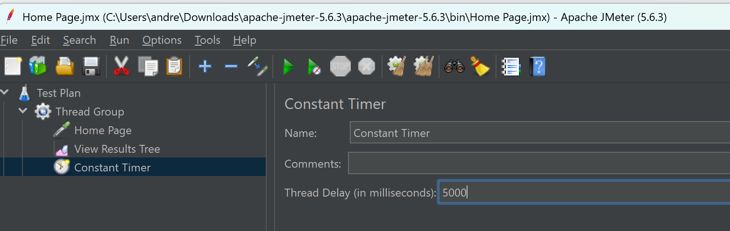Click the Test Plan beaker icon
Viewport: 730px width, 231px height.
tap(24, 93)
